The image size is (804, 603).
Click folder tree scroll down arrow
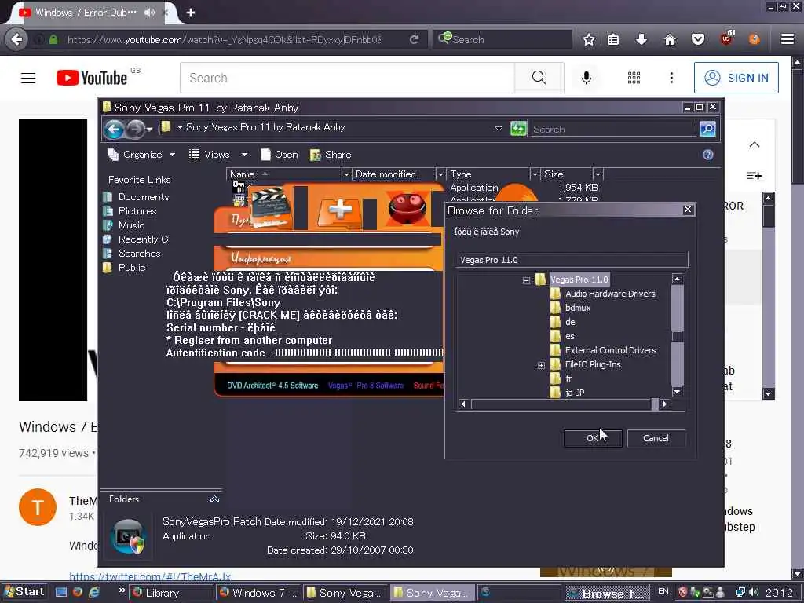[678, 392]
